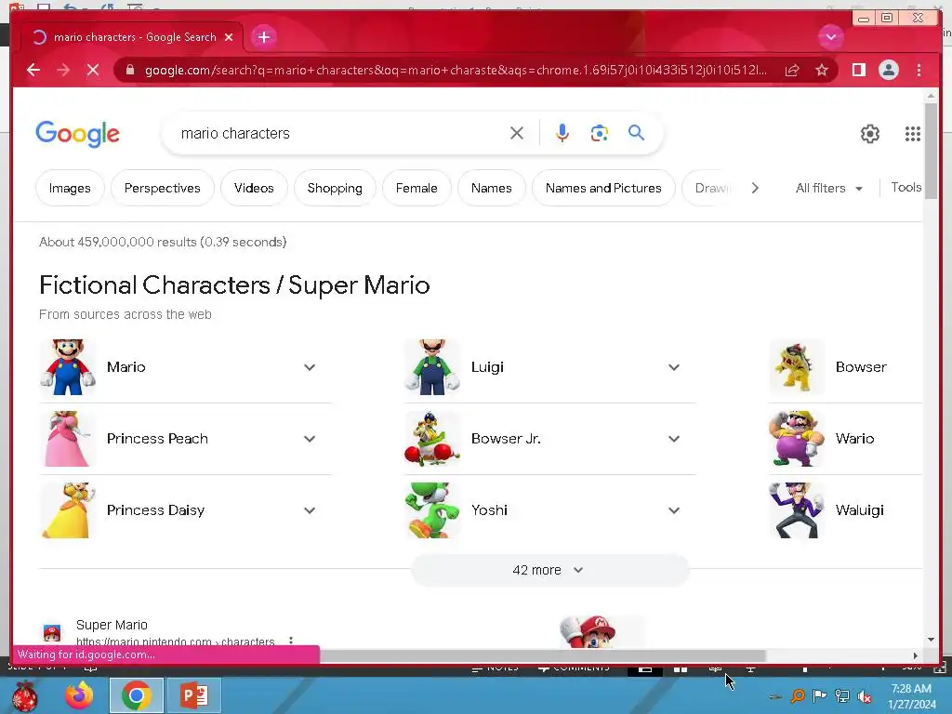Open the Google apps grid
This screenshot has height=714, width=952.
(x=913, y=134)
